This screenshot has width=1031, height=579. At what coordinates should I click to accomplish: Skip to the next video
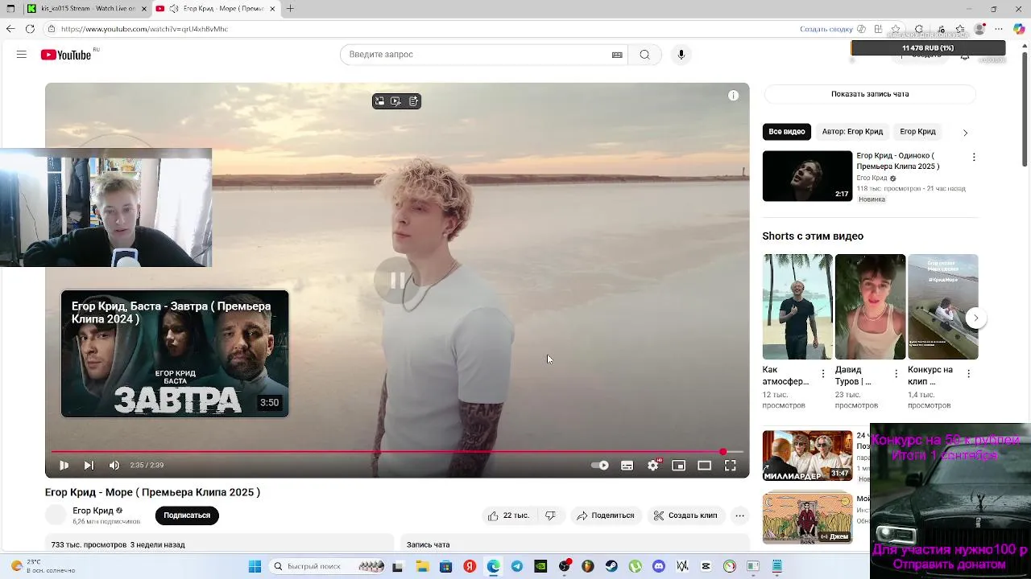coord(89,465)
